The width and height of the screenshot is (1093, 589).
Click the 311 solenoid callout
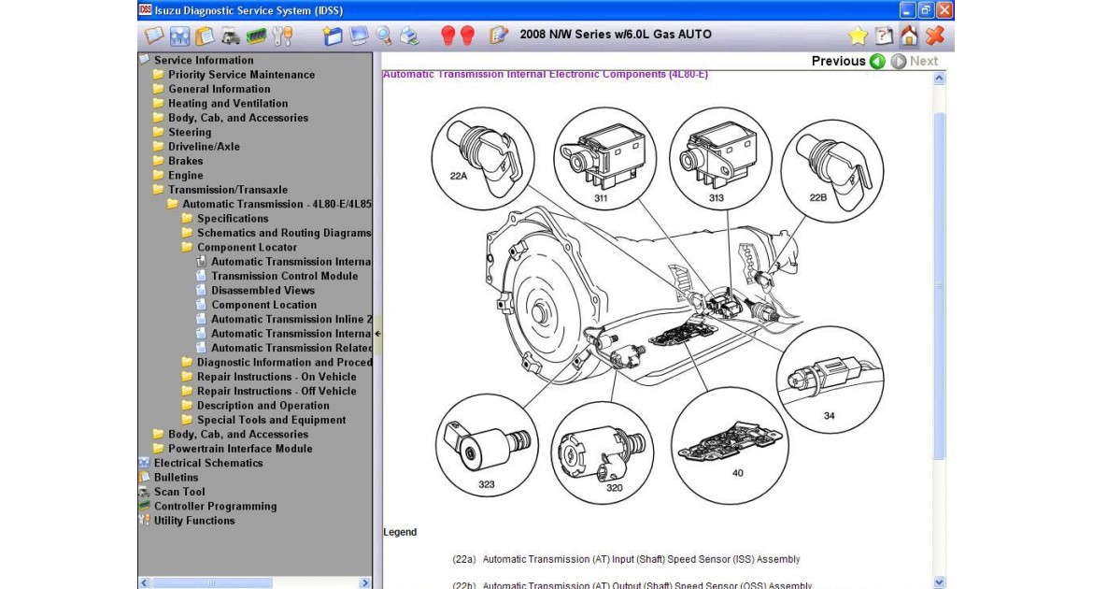604,158
